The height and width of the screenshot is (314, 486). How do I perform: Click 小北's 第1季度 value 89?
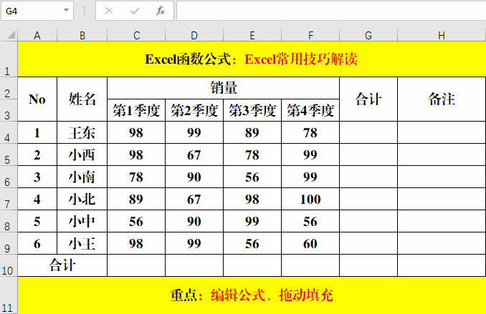coord(136,200)
